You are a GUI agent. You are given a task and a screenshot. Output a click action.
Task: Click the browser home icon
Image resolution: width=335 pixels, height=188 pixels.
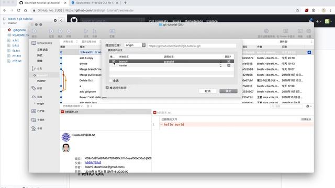pyautogui.click(x=26, y=10)
